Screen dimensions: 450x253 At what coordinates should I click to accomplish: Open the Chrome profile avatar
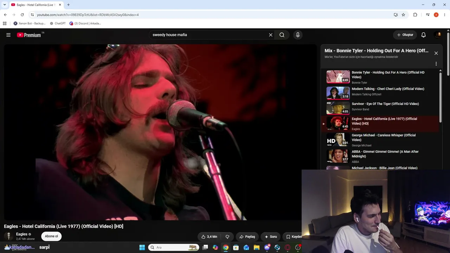tap(436, 15)
